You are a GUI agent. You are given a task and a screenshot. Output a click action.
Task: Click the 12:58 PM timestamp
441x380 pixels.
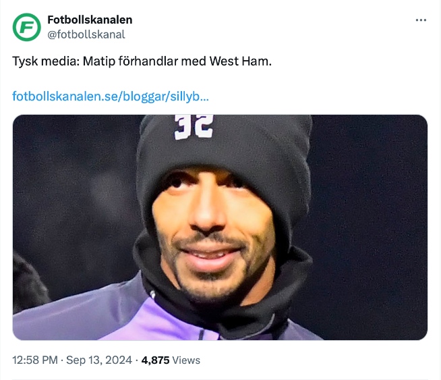pyautogui.click(x=35, y=360)
